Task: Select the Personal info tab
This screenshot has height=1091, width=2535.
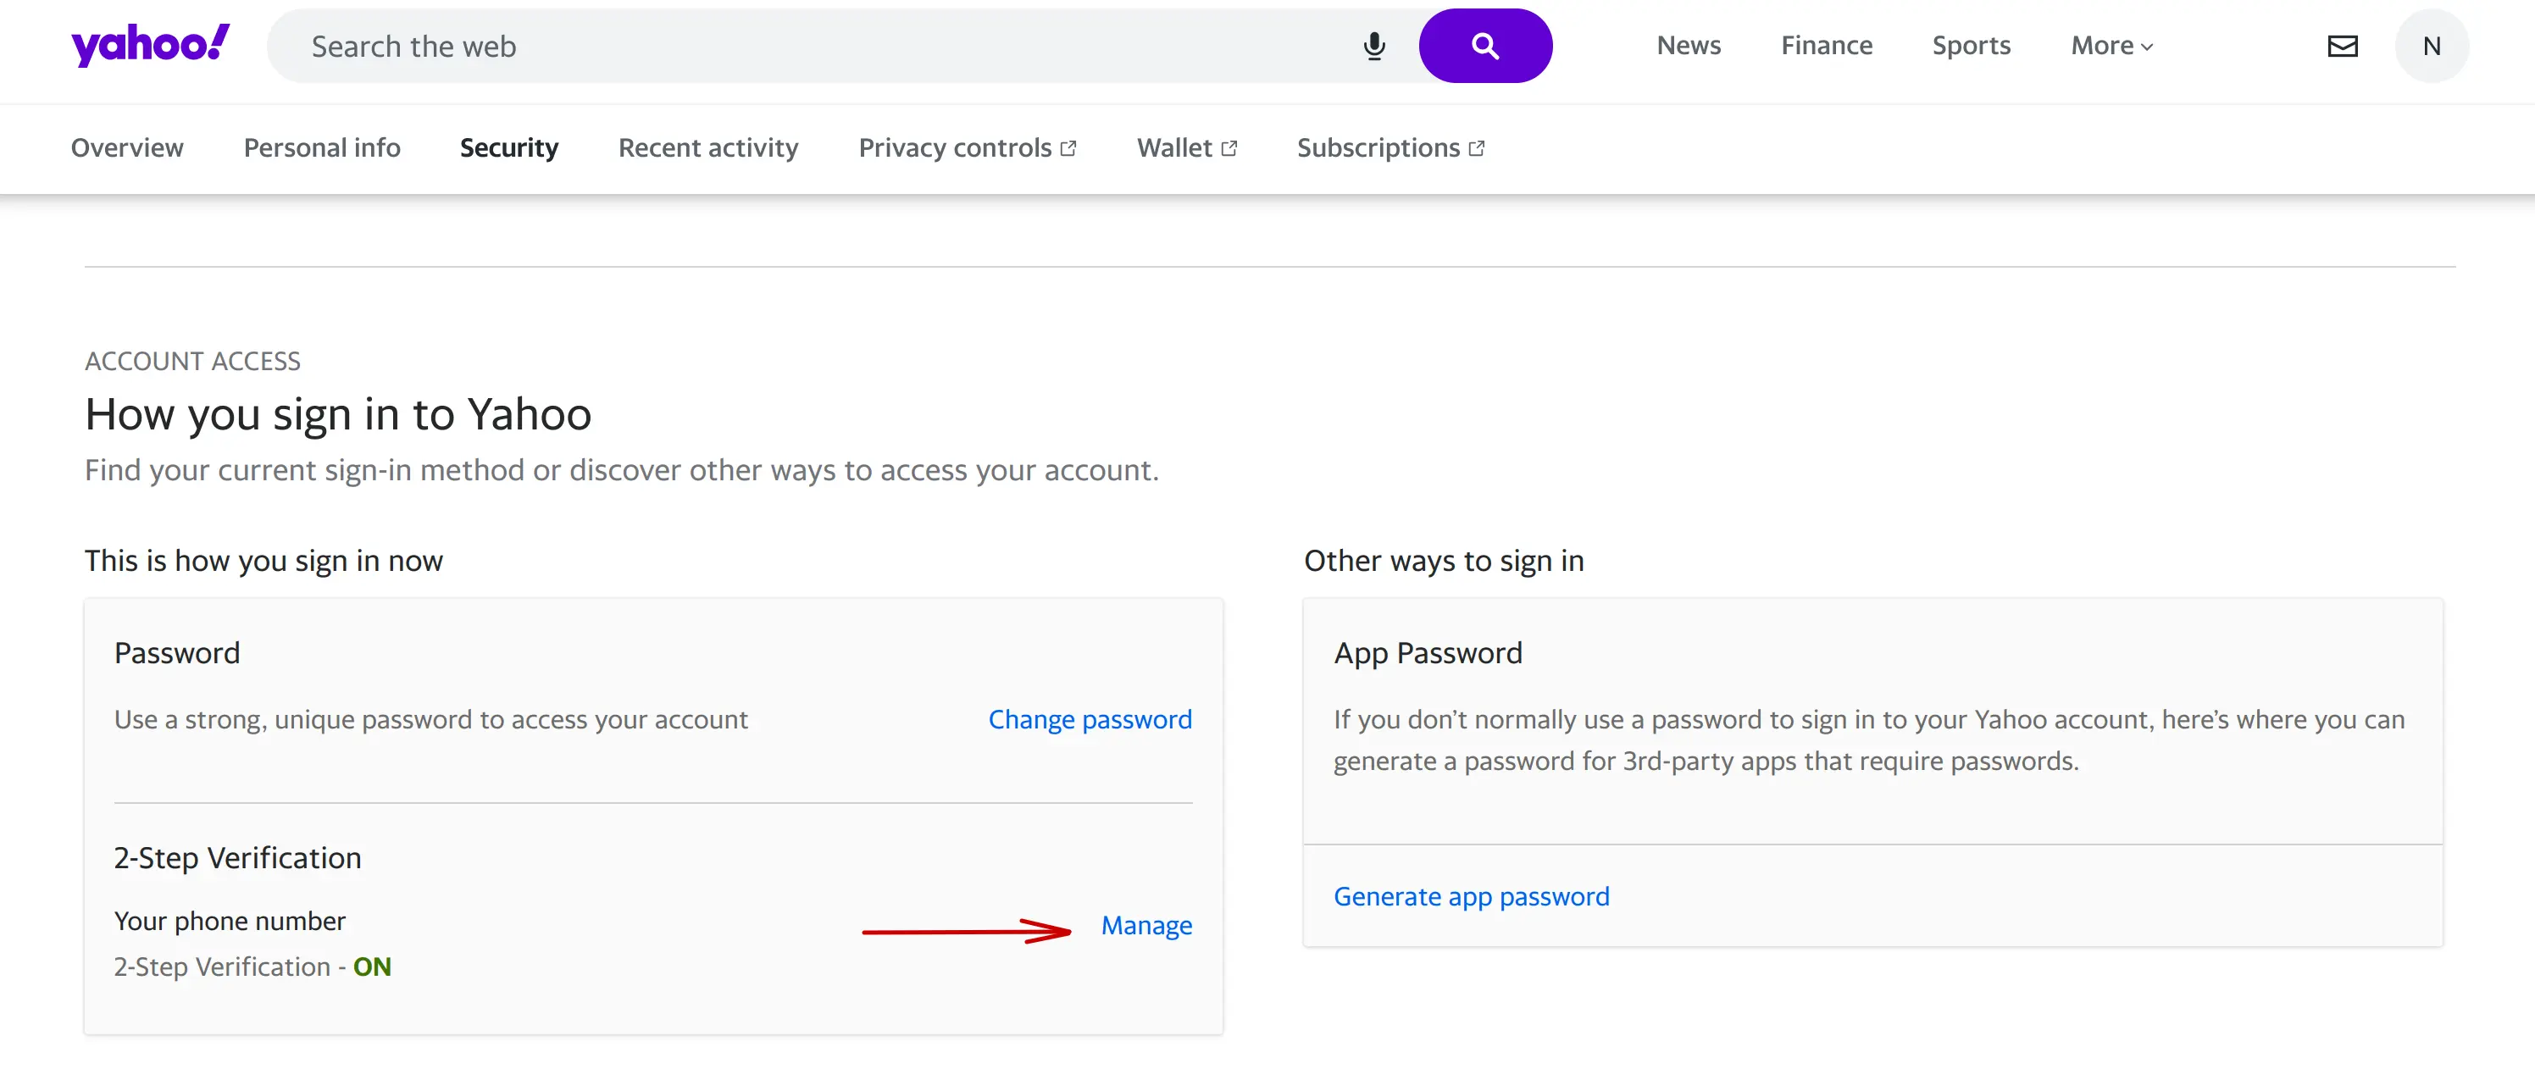Action: (322, 147)
